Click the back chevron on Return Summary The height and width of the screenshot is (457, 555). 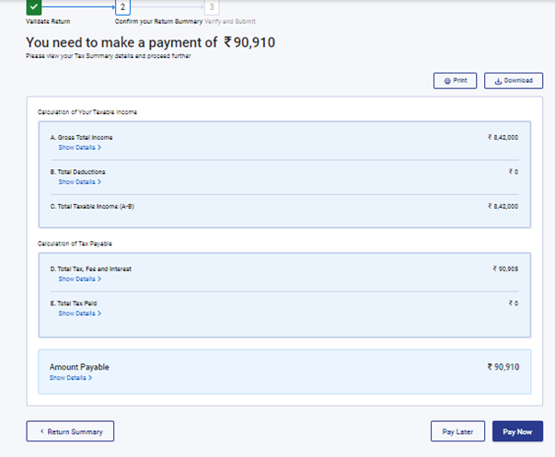[41, 430]
